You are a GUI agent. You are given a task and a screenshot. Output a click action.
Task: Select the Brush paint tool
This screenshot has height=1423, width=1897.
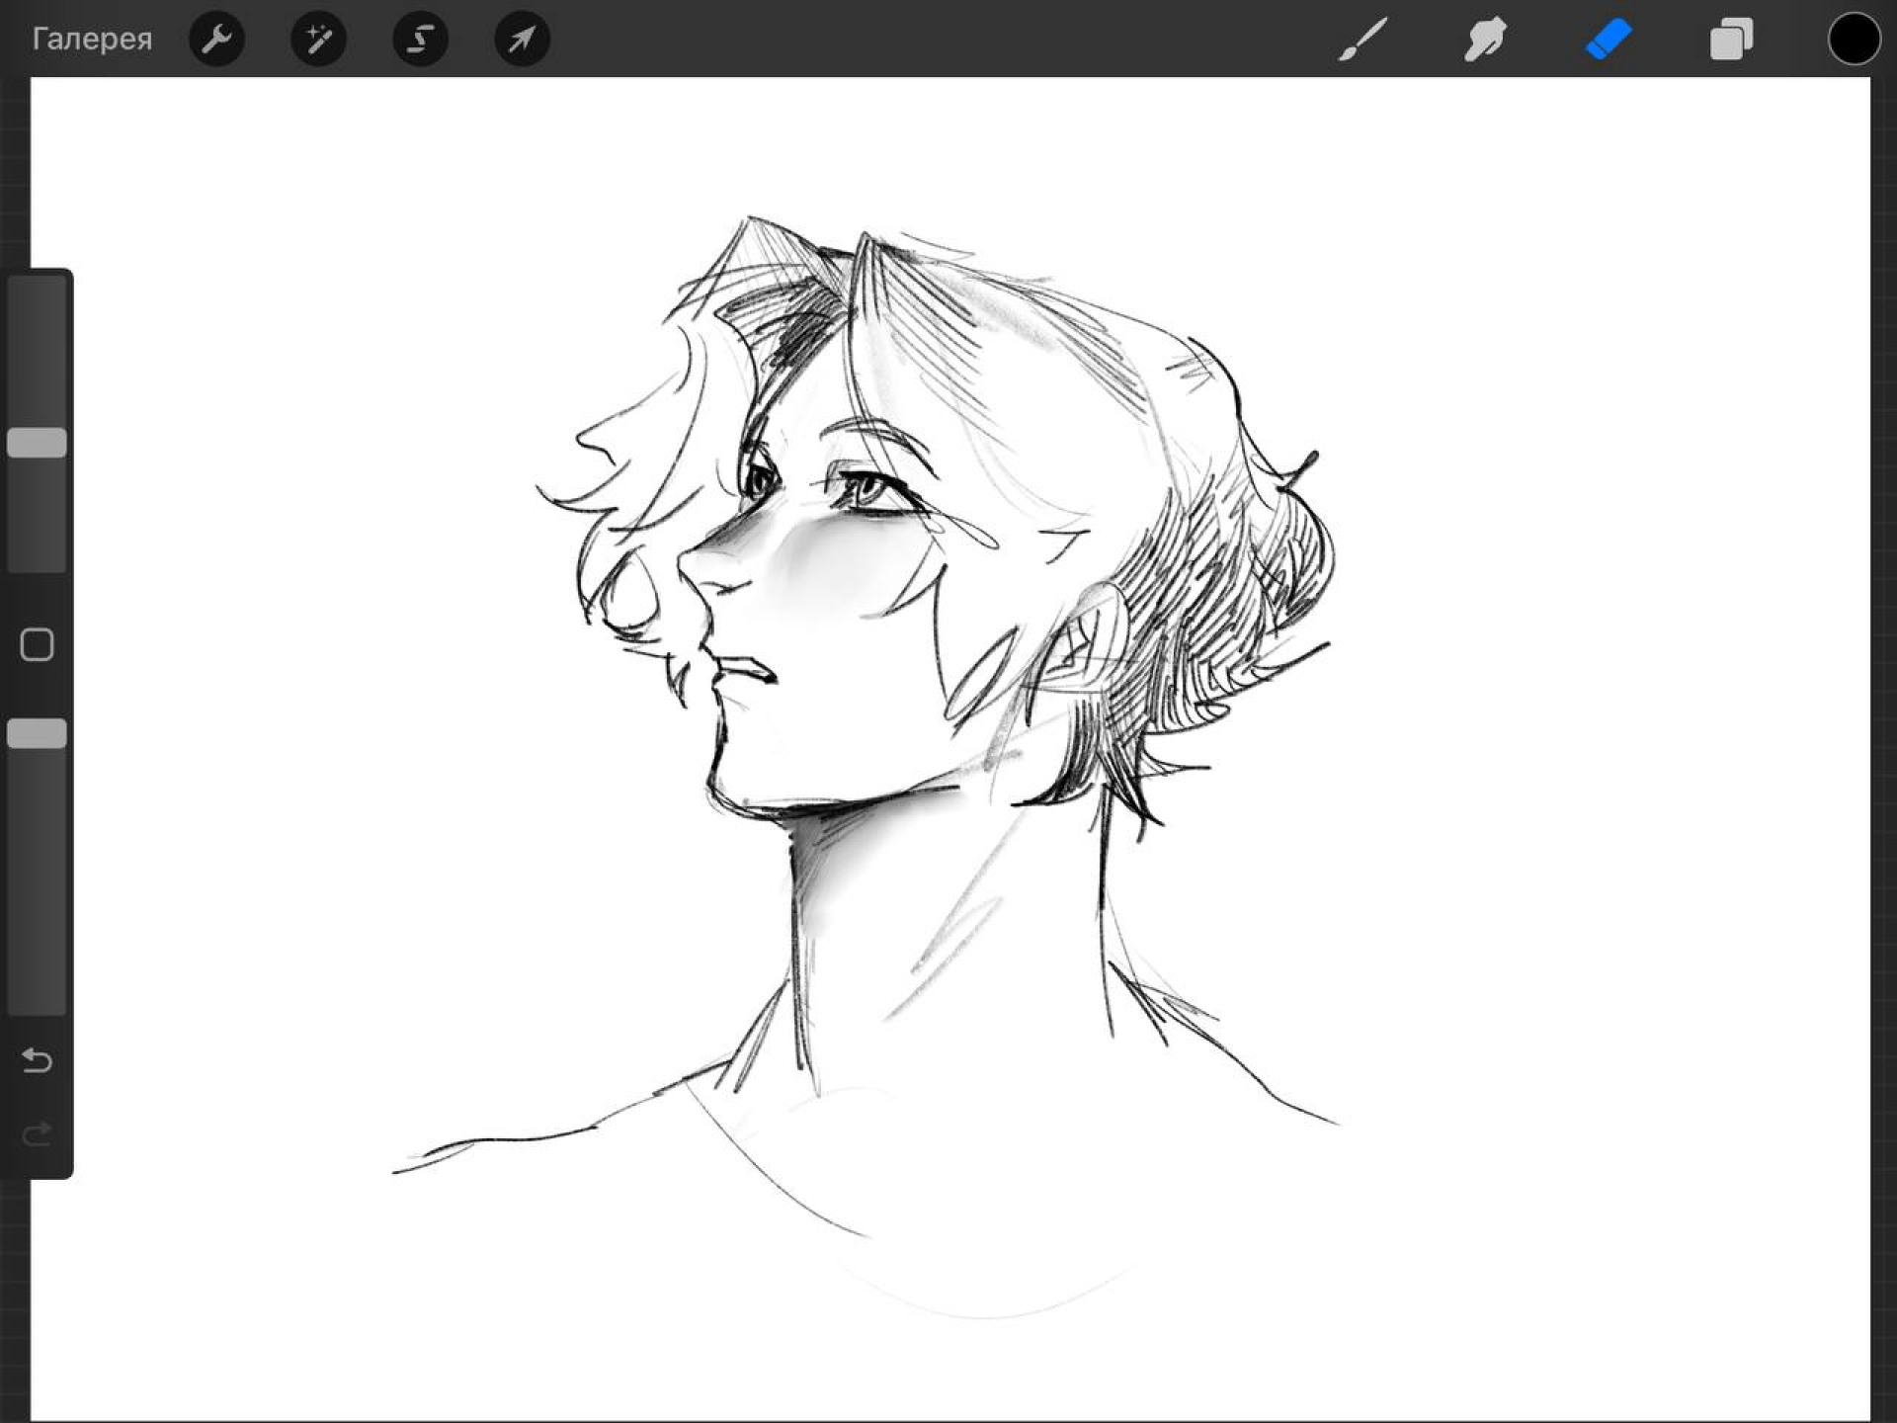coord(1362,40)
